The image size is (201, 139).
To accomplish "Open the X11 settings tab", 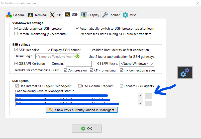I will point(55,15).
